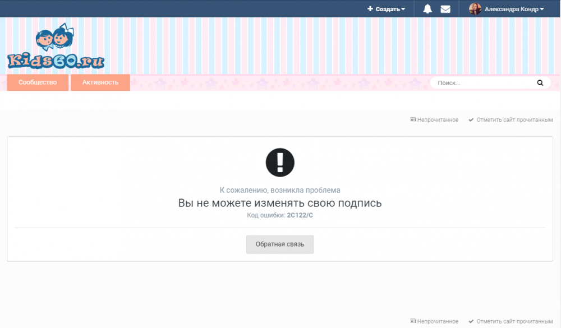This screenshot has height=328, width=561.
Task: Click the checkmark icon beside Отметить сайт прочитанным
Action: 470,119
